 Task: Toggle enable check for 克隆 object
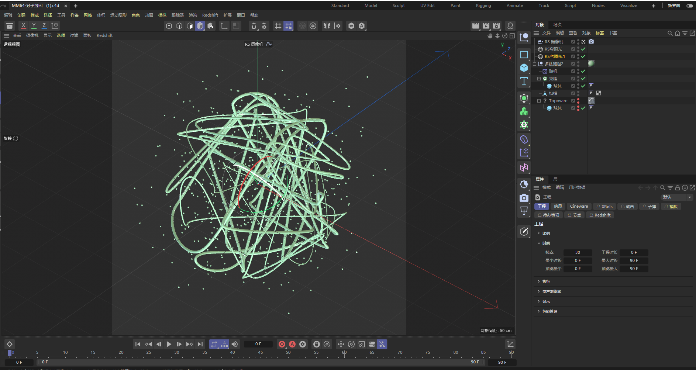[583, 79]
